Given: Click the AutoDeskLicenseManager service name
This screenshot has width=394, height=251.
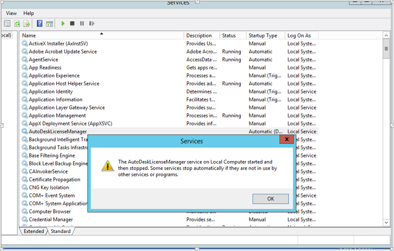Looking at the screenshot, I should 58,131.
